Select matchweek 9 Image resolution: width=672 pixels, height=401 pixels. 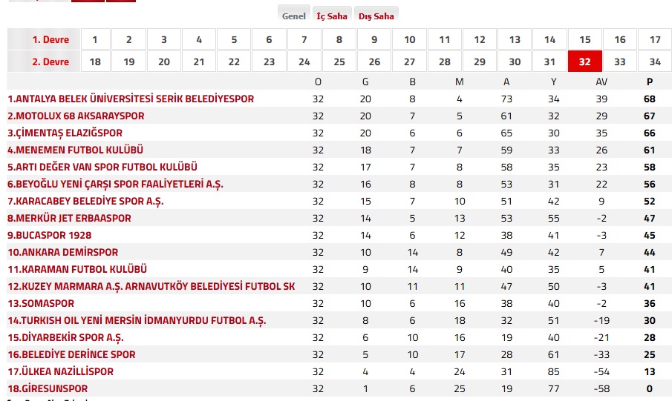coord(374,39)
